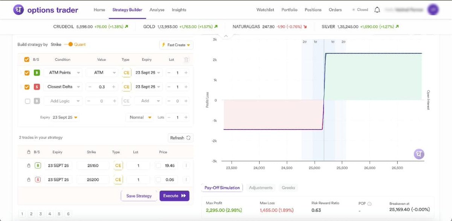The width and height of the screenshot is (452, 221).
Task: Delete legs using the trash icon
Action: click(x=186, y=59)
